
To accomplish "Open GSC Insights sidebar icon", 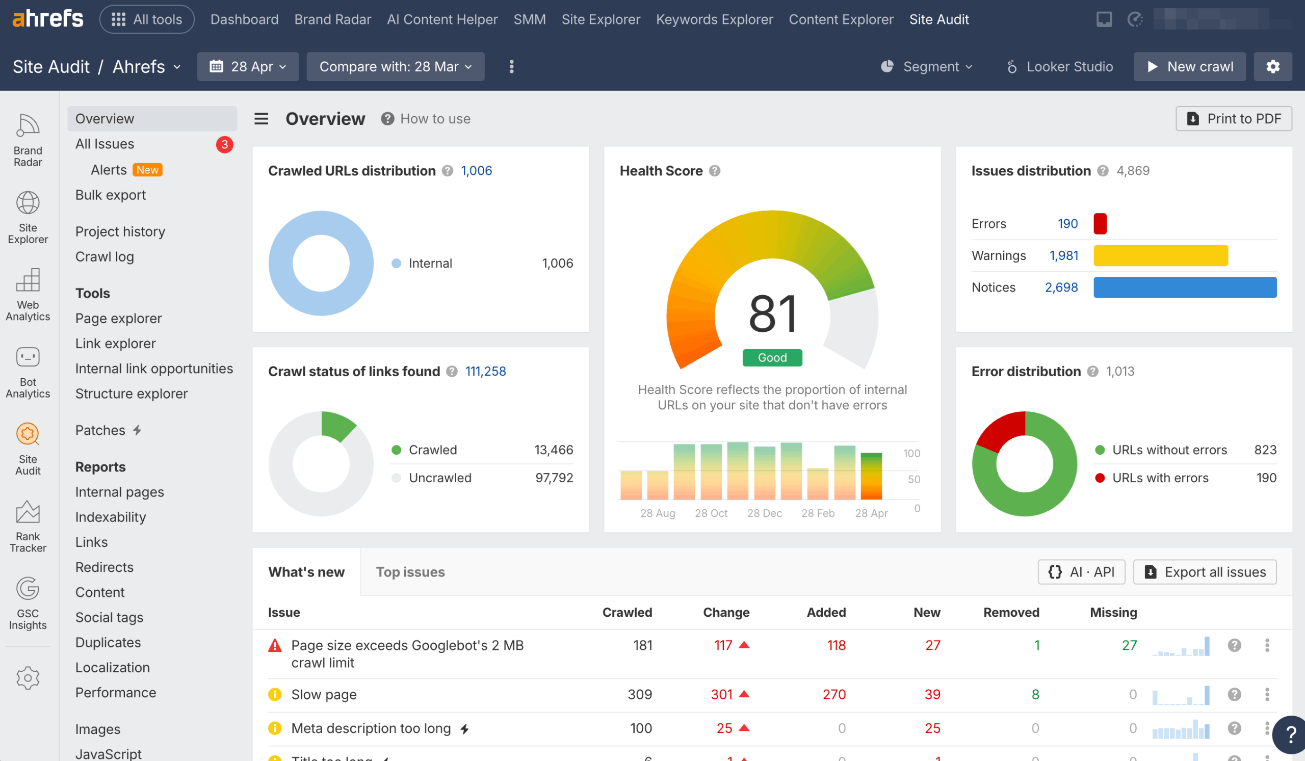I will [x=28, y=603].
